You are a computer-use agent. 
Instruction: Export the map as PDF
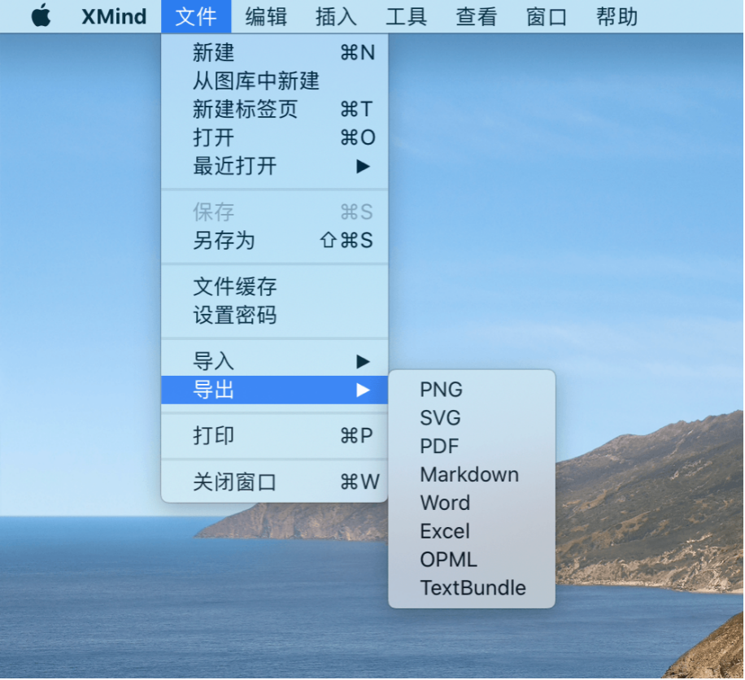pos(439,447)
